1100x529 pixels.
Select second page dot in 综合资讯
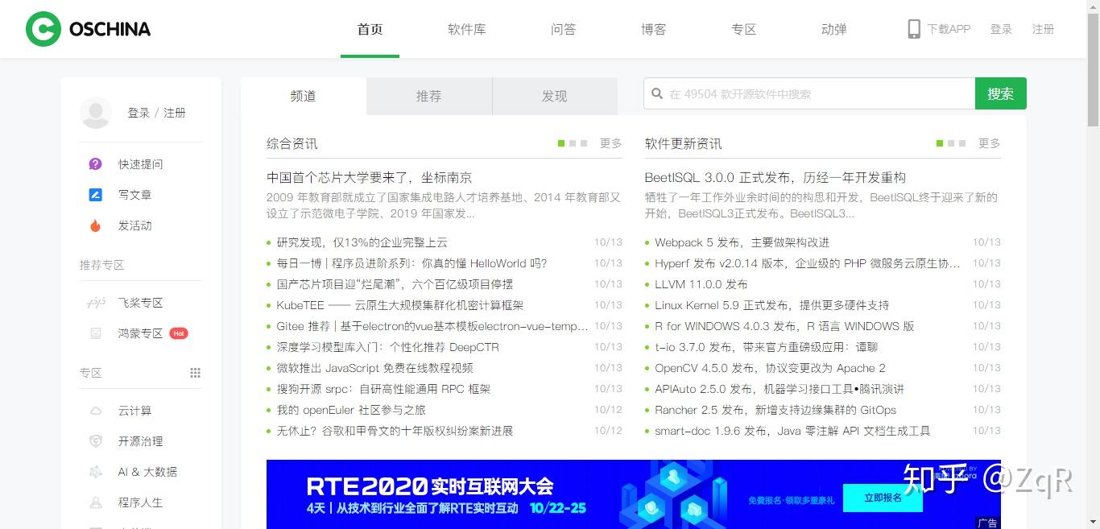pyautogui.click(x=573, y=143)
